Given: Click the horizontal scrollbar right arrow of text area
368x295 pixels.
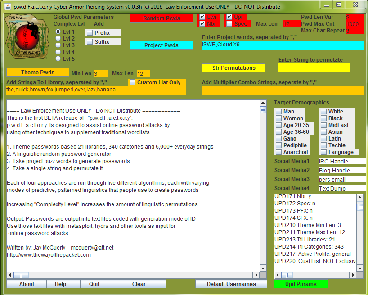Looking at the screenshot, I should point(256,275).
